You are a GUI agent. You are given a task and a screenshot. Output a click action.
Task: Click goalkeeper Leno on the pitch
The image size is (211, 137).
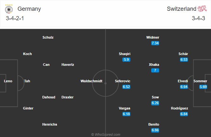pos(8,81)
